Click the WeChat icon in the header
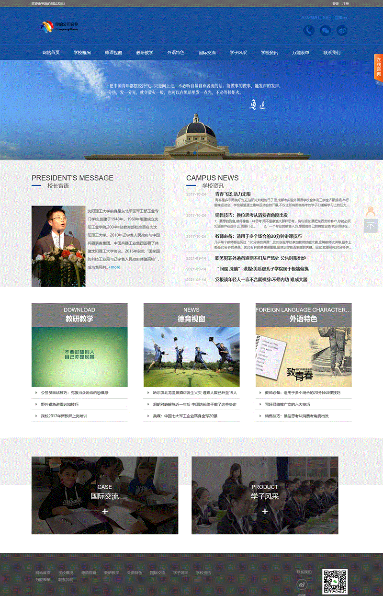 [325, 31]
